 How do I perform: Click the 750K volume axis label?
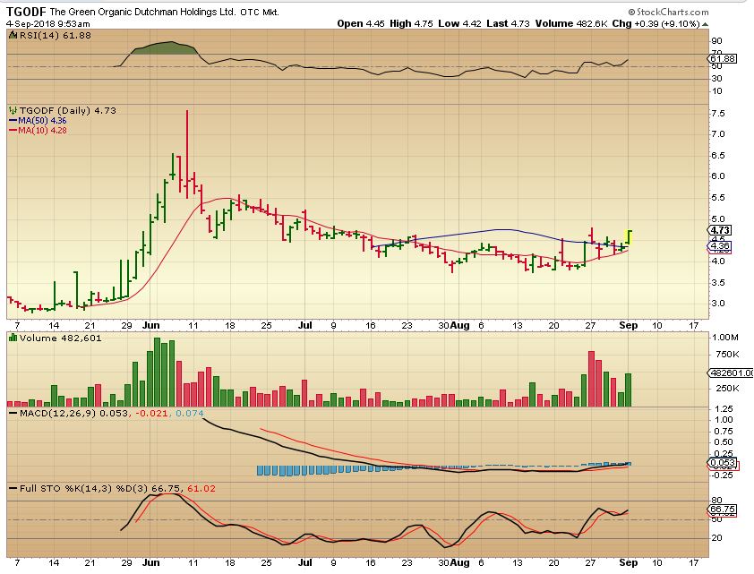[x=727, y=355]
